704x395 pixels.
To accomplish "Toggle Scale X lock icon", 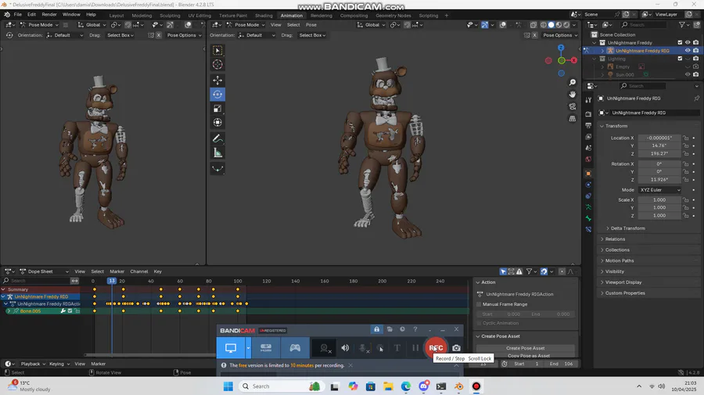I will (x=685, y=199).
